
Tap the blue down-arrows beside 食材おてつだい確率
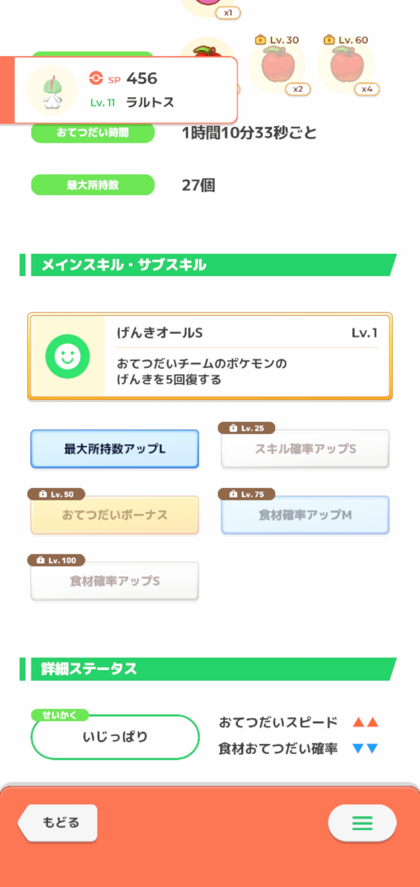tap(366, 748)
